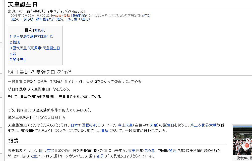Open the 一般参賀 photo thumbnail

(242, 140)
